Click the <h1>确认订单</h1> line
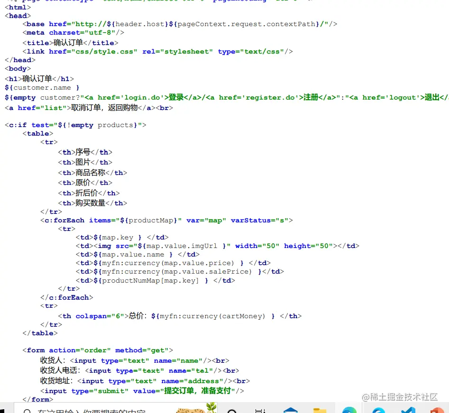Image resolution: width=449 pixels, height=413 pixels. pos(39,79)
